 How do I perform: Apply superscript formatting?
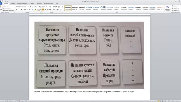click(x=29, y=10)
